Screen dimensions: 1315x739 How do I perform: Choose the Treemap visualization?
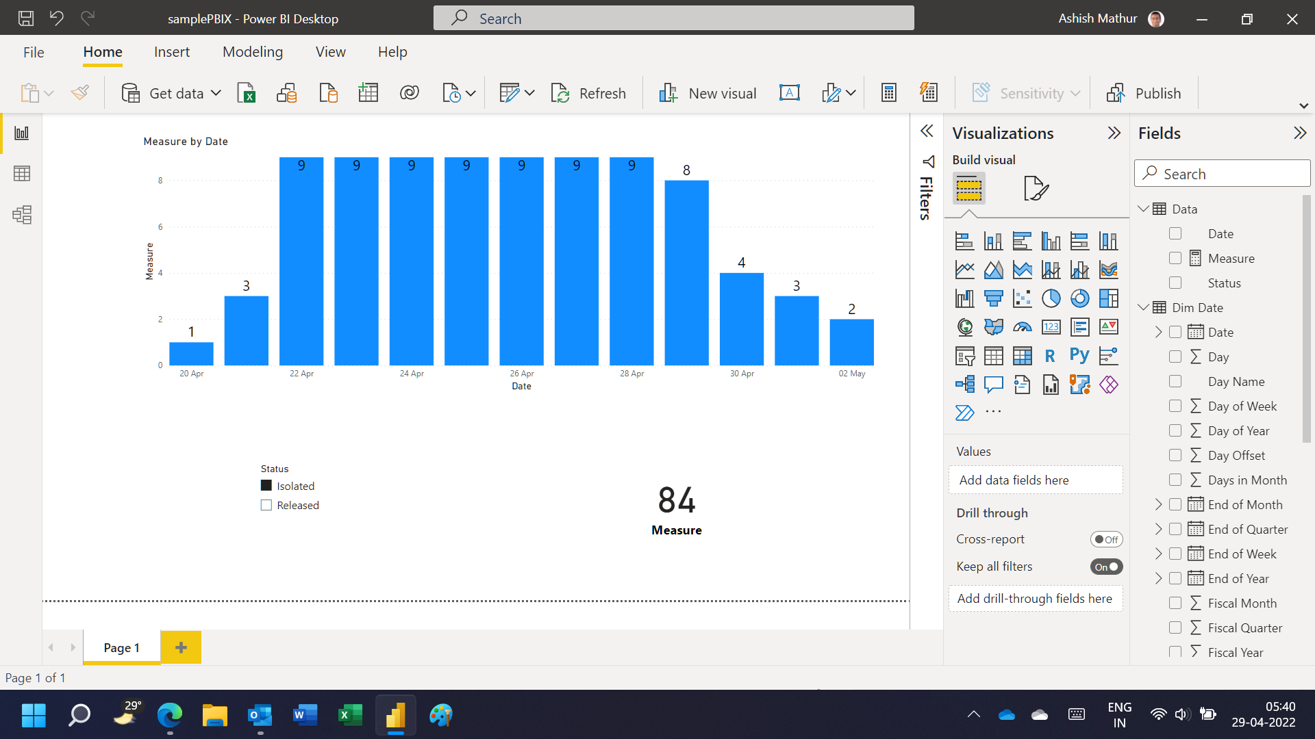click(x=1108, y=298)
